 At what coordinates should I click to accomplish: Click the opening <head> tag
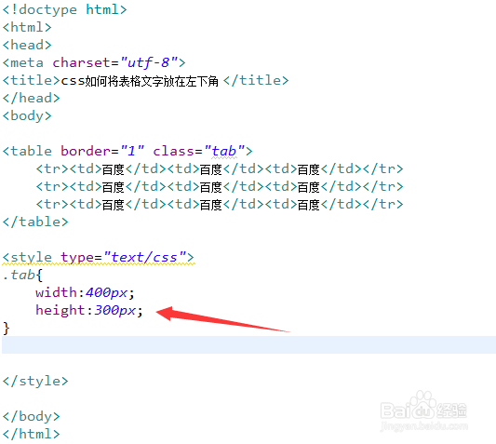27,45
